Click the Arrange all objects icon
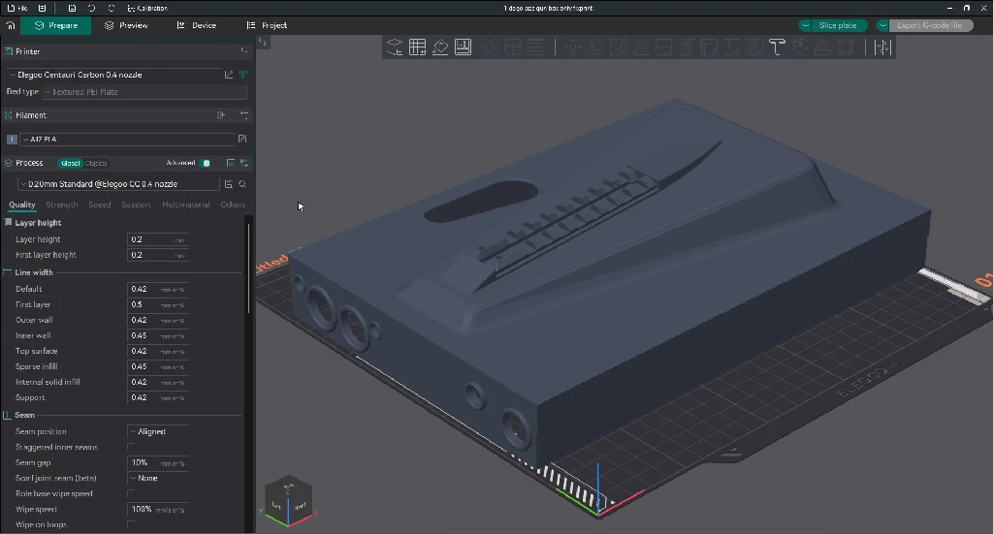Viewport: 993px width, 534px height. pos(463,47)
